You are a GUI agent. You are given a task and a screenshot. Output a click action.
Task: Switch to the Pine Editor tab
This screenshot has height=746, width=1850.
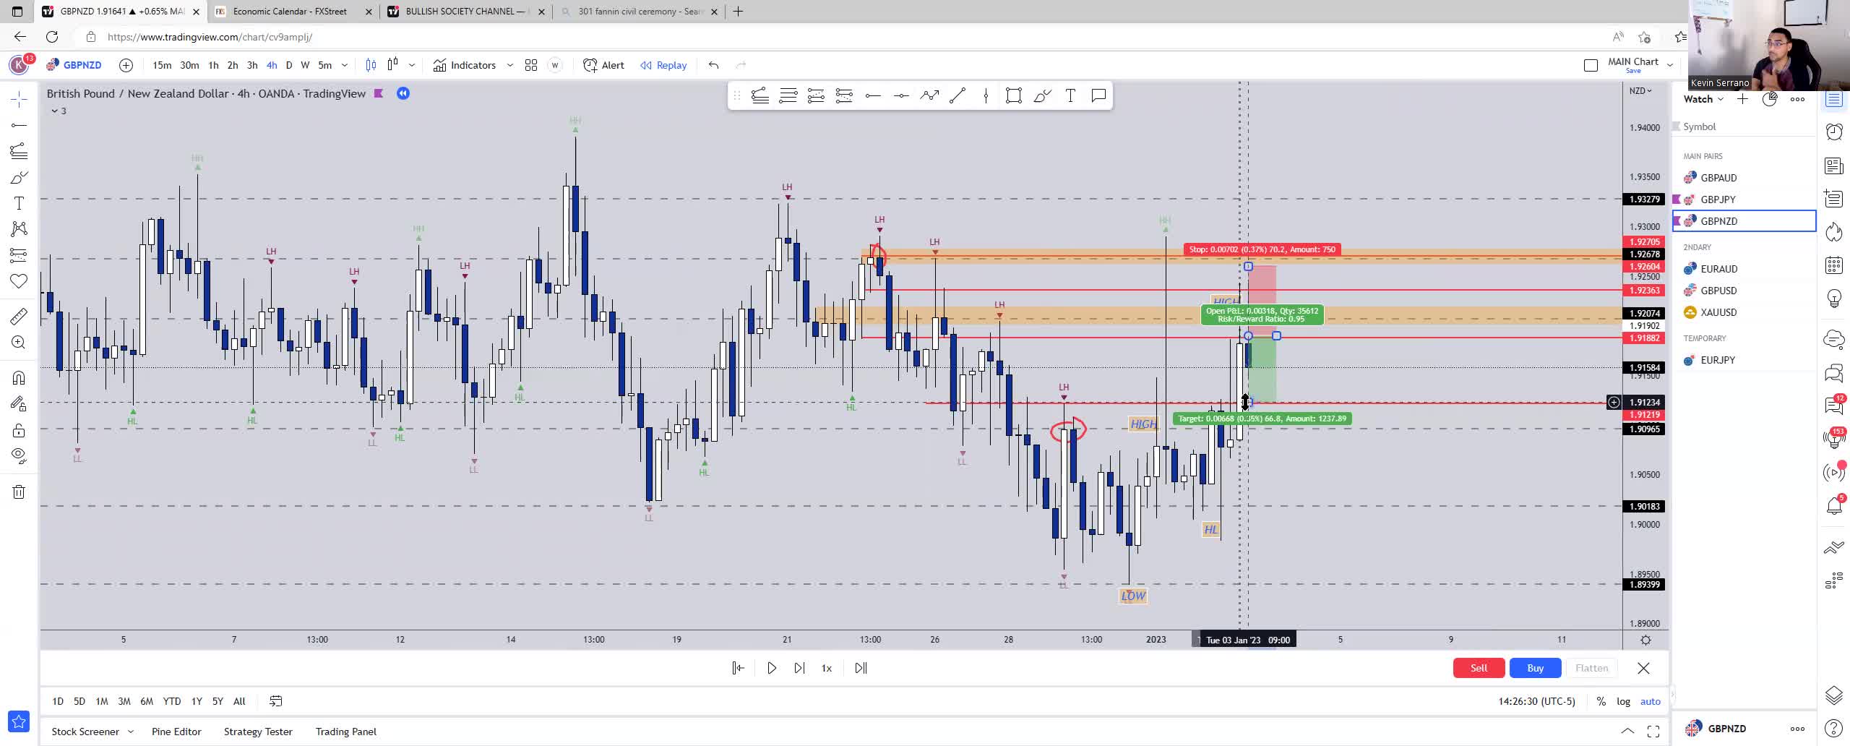176,732
